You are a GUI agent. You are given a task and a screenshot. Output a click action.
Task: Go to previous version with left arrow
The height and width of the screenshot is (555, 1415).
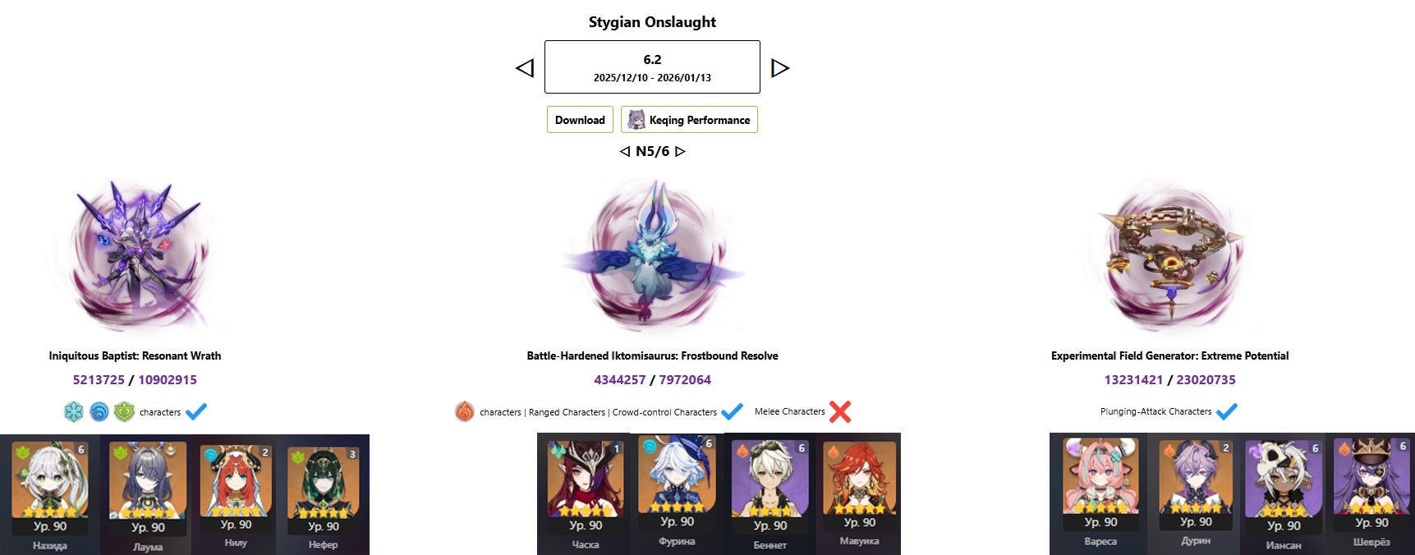[x=525, y=67]
